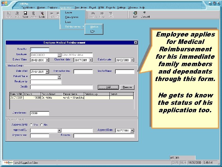The image size is (222, 167).
Task: Click the Approved Amt field
Action: tap(40, 135)
